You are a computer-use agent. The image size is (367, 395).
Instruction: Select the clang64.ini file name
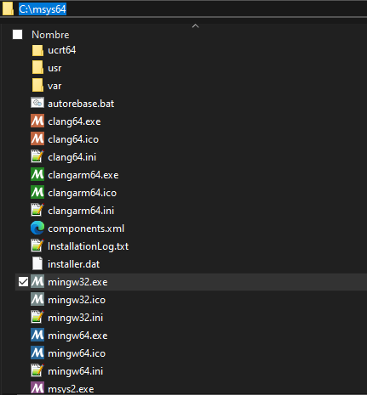point(72,157)
